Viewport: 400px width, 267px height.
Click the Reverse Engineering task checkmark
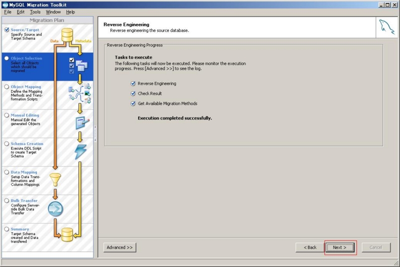pyautogui.click(x=133, y=83)
